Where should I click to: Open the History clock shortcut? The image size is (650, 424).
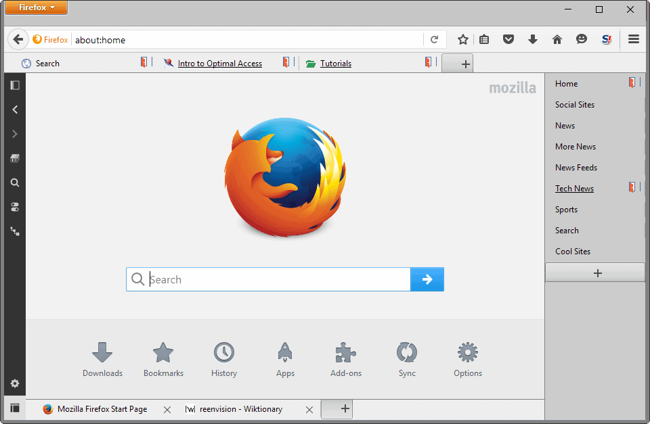click(x=224, y=359)
